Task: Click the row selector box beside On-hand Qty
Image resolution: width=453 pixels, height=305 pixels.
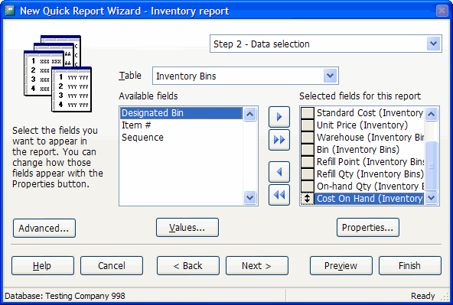Action: tap(308, 187)
